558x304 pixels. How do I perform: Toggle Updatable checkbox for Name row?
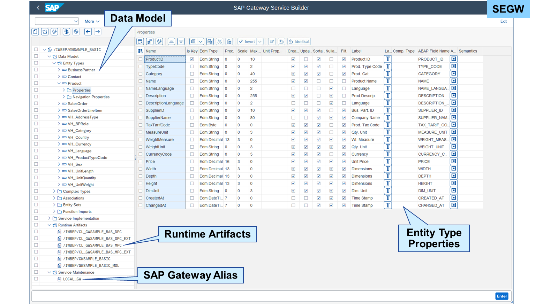point(306,81)
